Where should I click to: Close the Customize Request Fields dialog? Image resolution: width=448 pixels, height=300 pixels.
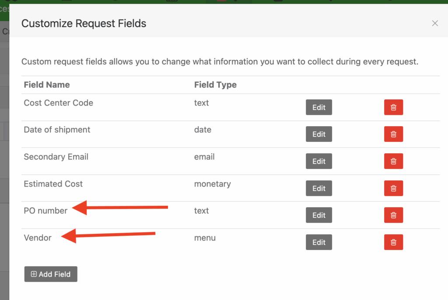tap(435, 23)
